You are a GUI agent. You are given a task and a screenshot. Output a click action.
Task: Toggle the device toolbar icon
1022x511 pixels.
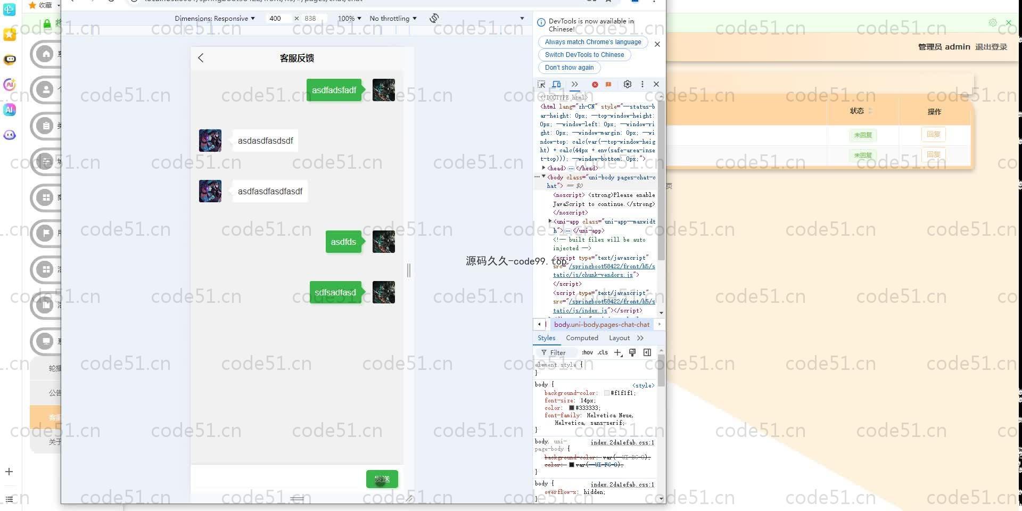pos(557,84)
